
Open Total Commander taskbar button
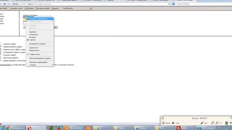(206, 128)
